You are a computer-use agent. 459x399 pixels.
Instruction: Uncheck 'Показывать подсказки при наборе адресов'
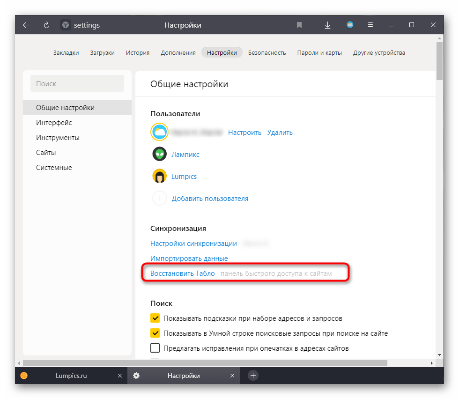(155, 318)
